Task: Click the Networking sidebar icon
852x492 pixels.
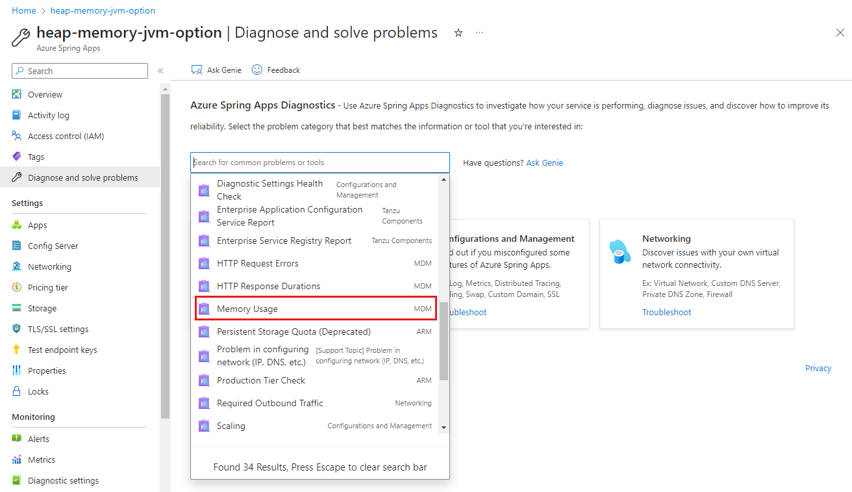Action: tap(17, 266)
